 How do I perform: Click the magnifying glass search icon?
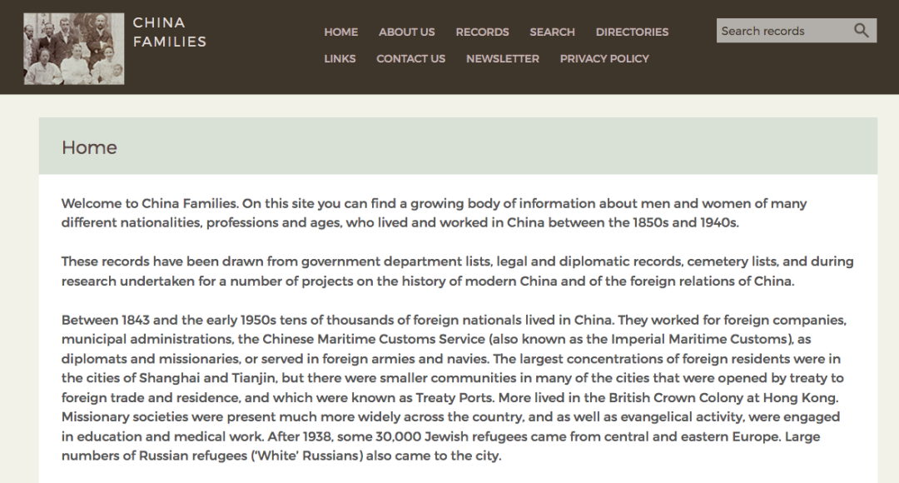[x=861, y=31]
